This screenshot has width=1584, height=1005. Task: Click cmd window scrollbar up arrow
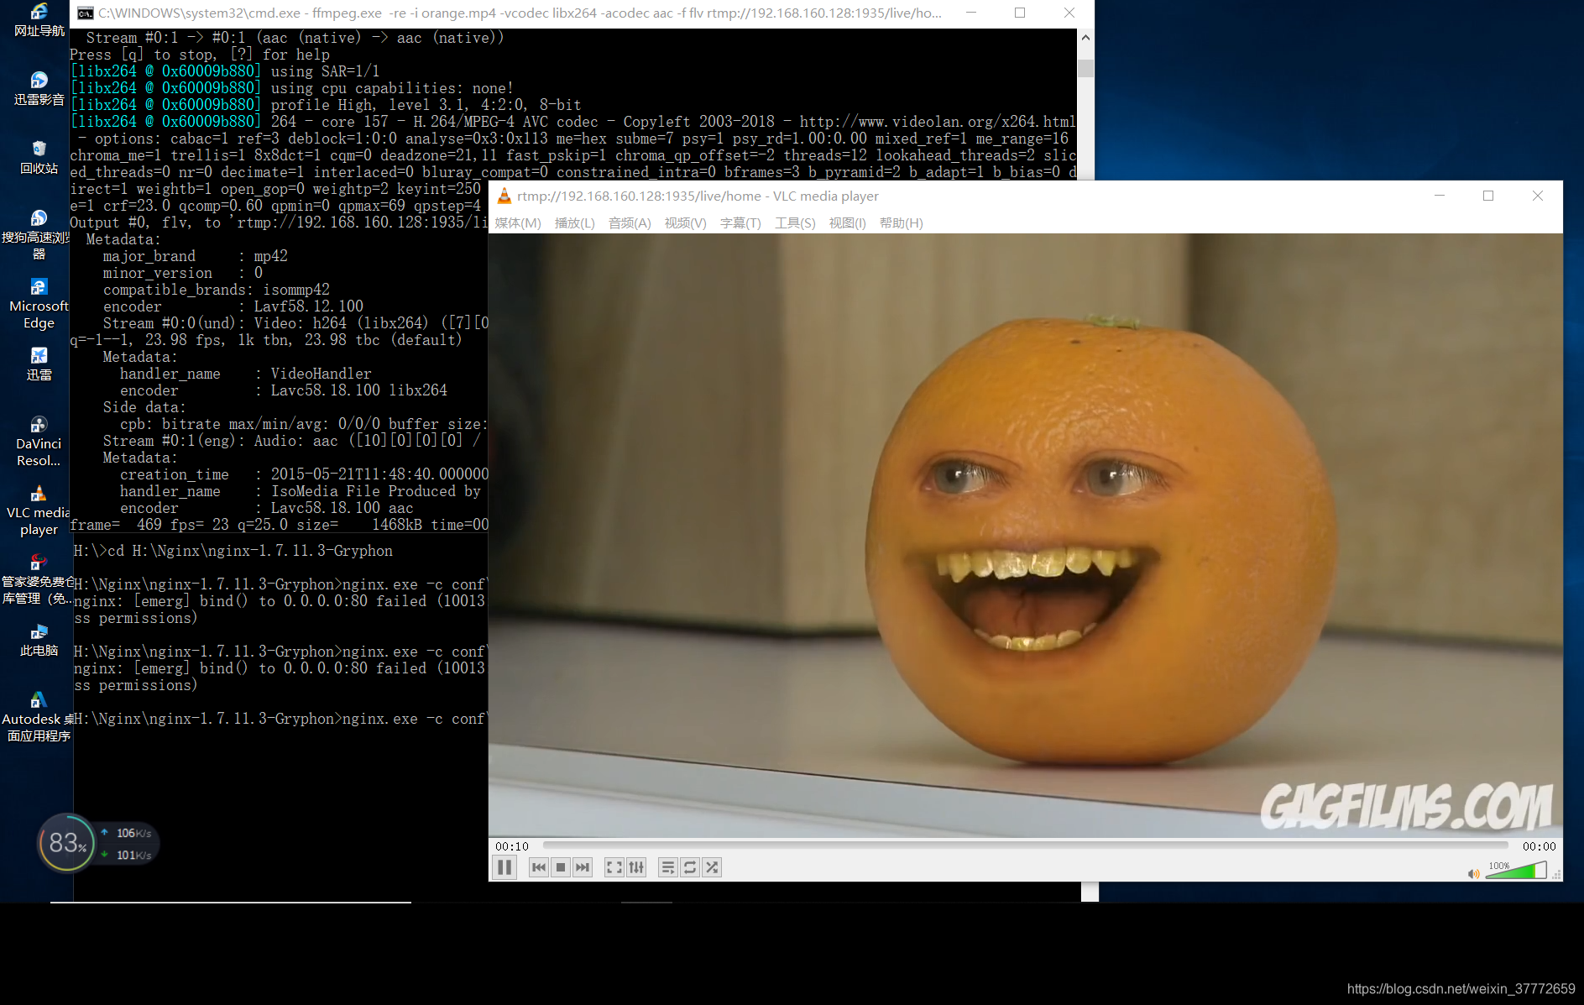pyautogui.click(x=1085, y=38)
